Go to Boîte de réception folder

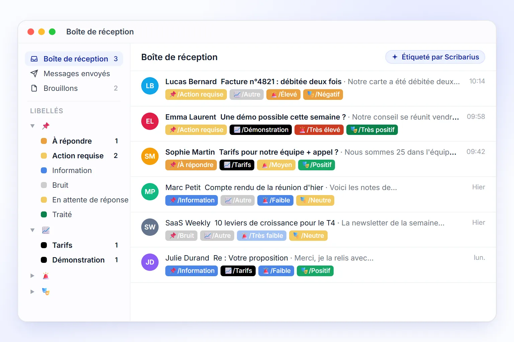point(74,59)
